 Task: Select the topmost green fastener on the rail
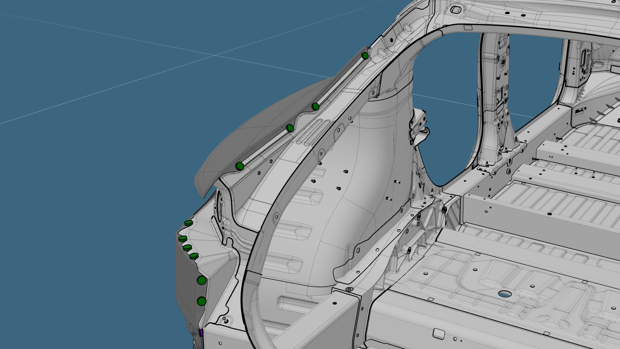(365, 56)
